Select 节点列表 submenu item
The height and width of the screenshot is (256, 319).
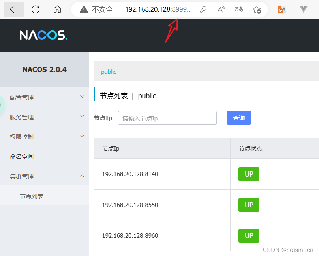click(44, 196)
